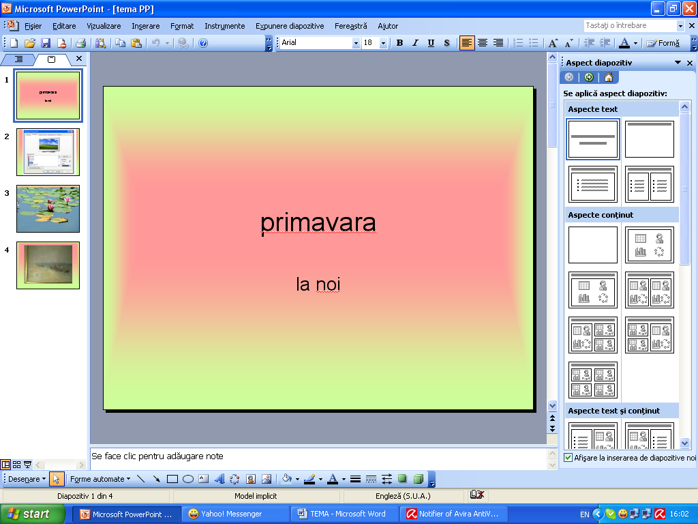This screenshot has height=524, width=698.
Task: Toggle Underline formatting
Action: pos(431,43)
